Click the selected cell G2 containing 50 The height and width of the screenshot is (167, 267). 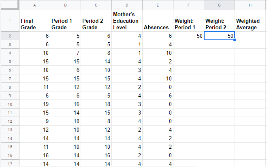(219, 36)
